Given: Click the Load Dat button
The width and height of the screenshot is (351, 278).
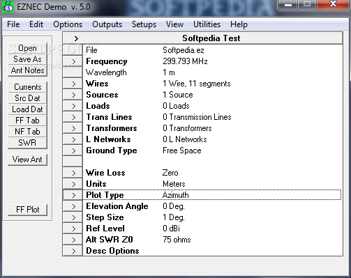Looking at the screenshot, I should tap(27, 109).
